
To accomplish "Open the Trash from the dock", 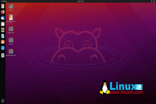I will tap(3, 55).
